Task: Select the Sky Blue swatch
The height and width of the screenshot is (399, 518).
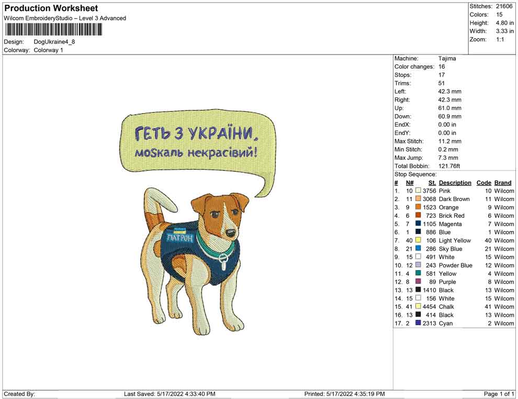Action: point(418,249)
